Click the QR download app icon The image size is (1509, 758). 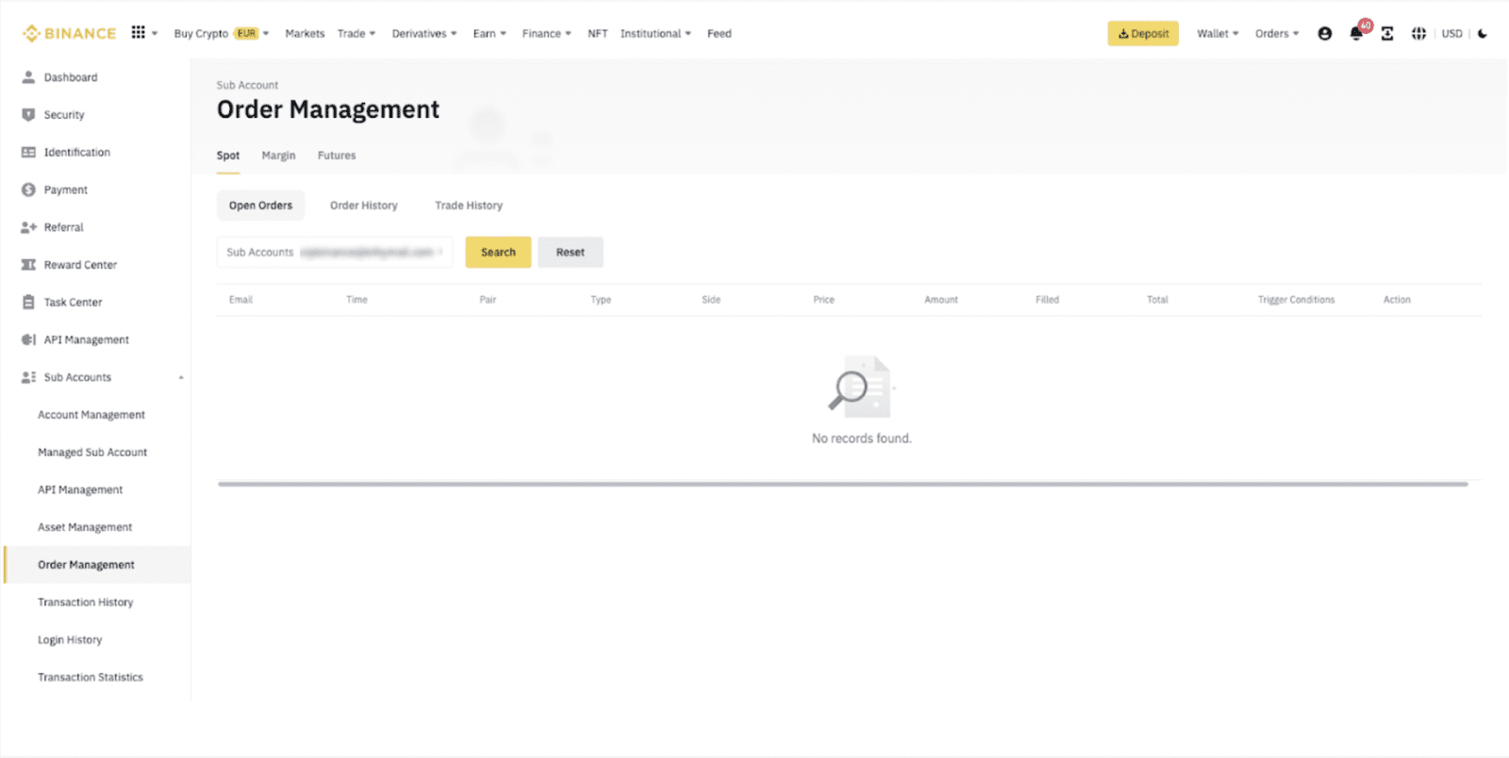[x=1387, y=34]
